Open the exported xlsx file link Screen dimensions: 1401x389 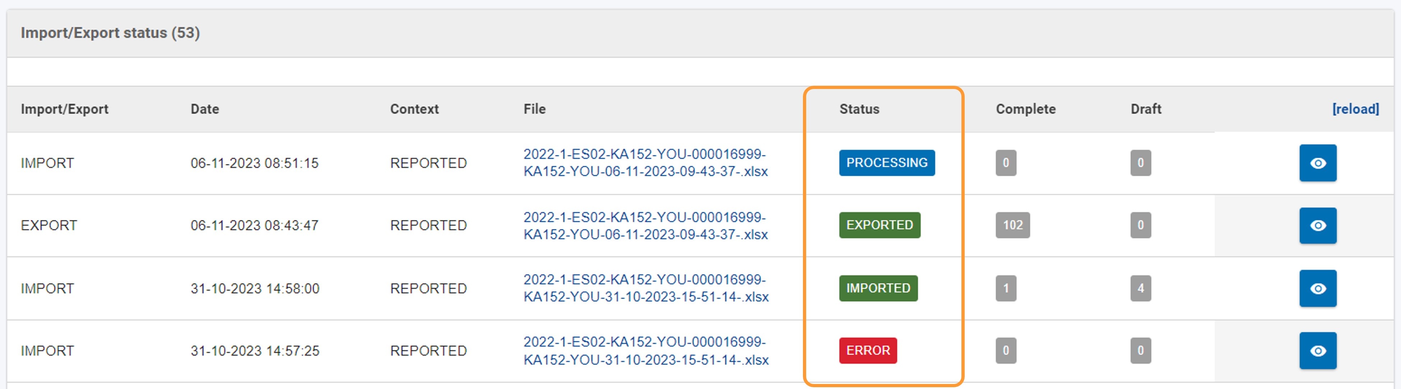[646, 225]
